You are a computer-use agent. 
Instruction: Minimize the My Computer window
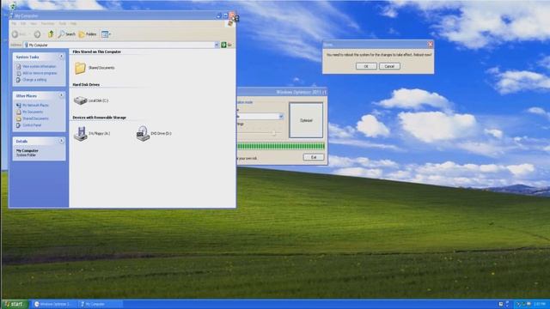(x=219, y=15)
